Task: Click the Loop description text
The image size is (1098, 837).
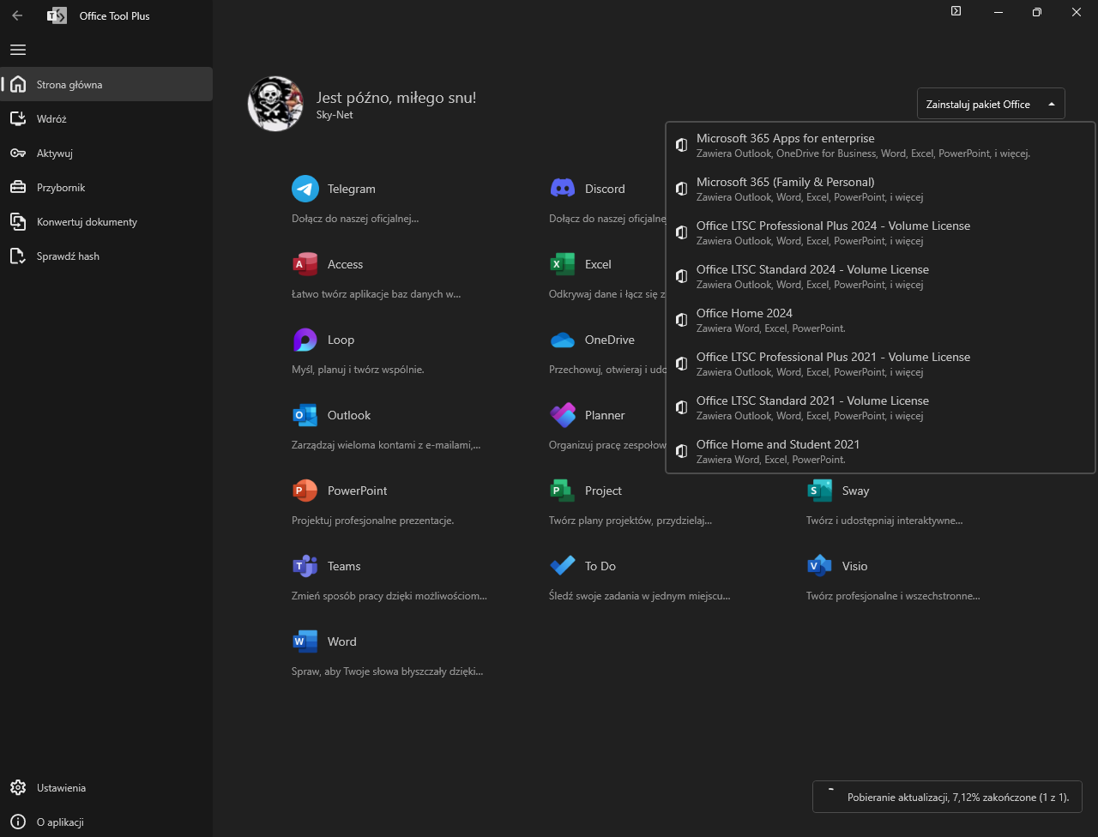Action: (358, 370)
